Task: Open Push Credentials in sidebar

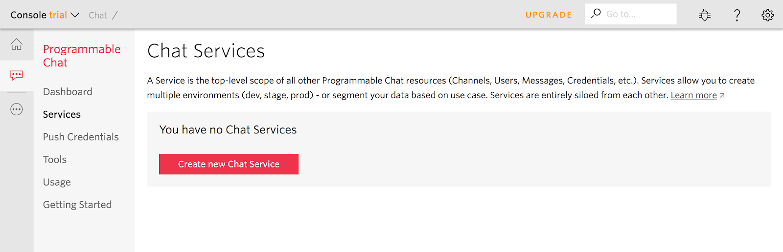Action: [x=81, y=137]
